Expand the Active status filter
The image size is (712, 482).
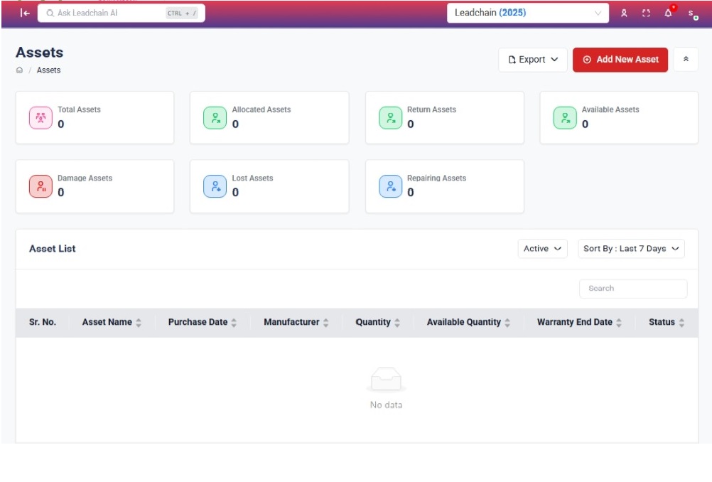coord(542,249)
